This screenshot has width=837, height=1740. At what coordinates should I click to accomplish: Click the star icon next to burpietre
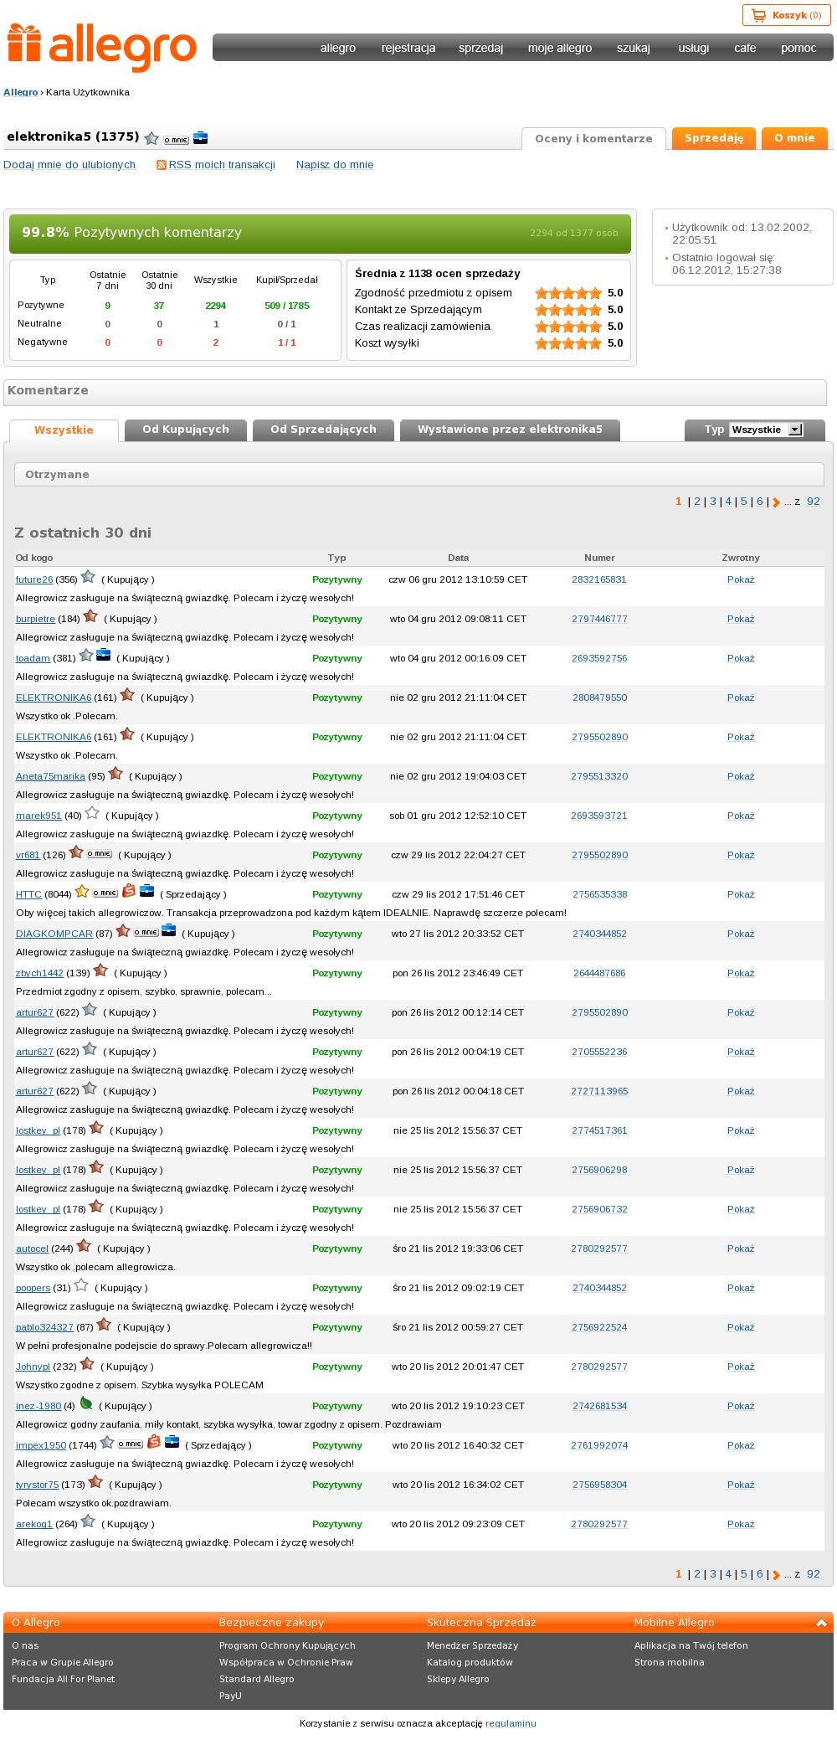coord(90,616)
